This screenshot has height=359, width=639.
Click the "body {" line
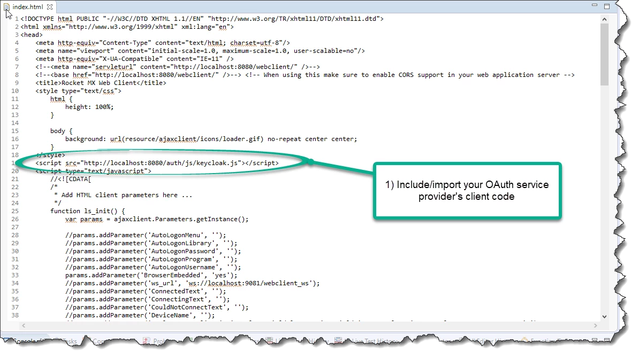point(61,131)
